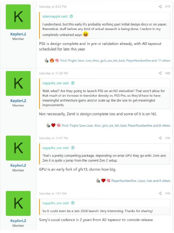Open KeplerL2 avatar on post #88
The width and height of the screenshot is (174, 233).
click(x=18, y=83)
